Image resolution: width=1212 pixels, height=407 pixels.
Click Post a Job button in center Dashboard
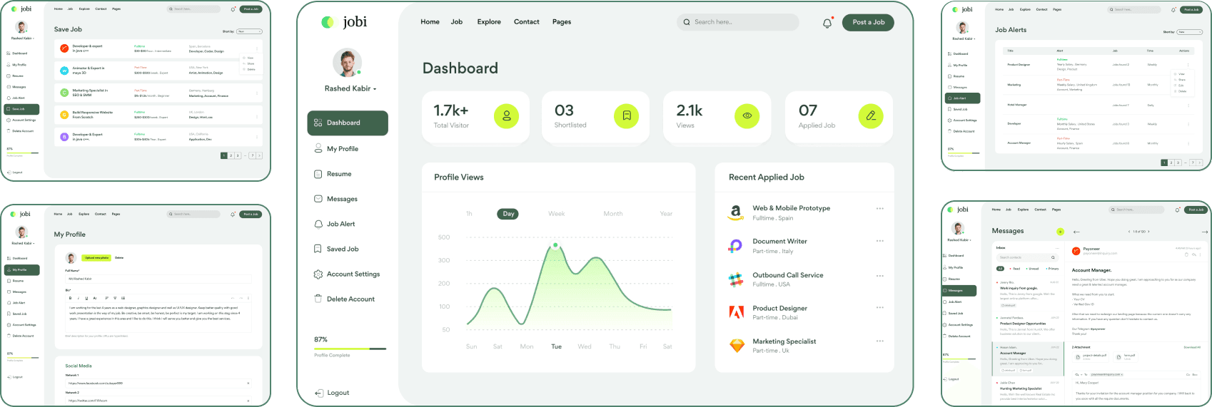(868, 22)
